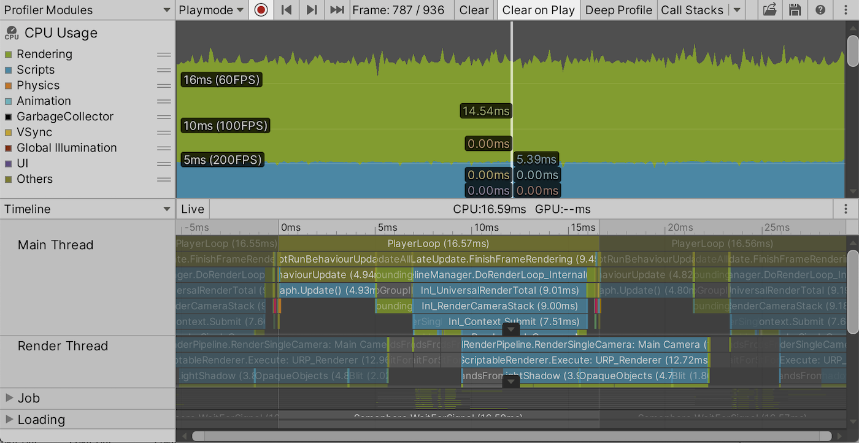
Task: Reorder handle for the Animation category
Action: (x=164, y=101)
